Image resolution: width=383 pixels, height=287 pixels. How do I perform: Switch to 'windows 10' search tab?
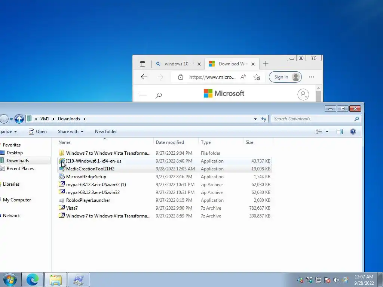tap(179, 64)
